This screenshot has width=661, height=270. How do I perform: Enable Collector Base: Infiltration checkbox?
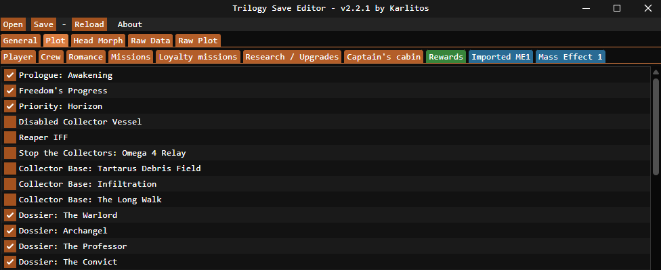[10, 185]
